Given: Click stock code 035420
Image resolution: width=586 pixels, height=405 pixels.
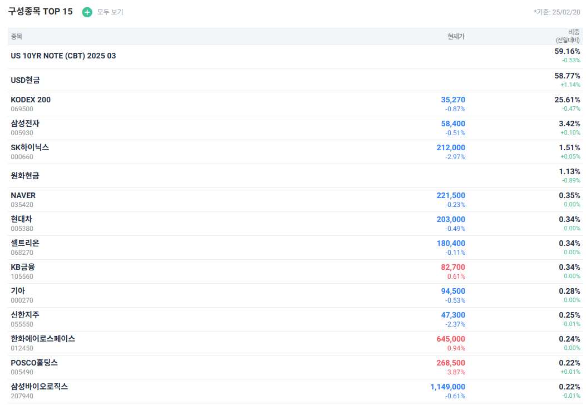Looking at the screenshot, I should [x=22, y=205].
